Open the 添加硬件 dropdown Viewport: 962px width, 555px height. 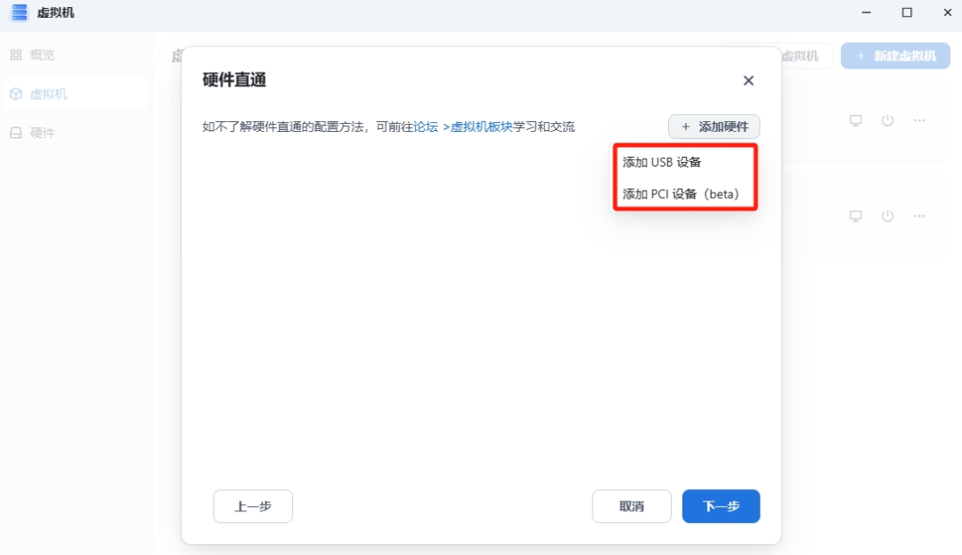click(713, 127)
